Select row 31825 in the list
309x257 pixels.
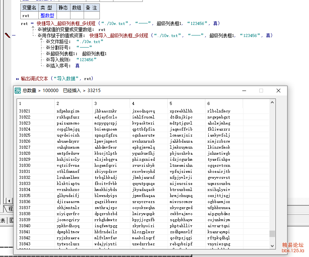[143, 135]
